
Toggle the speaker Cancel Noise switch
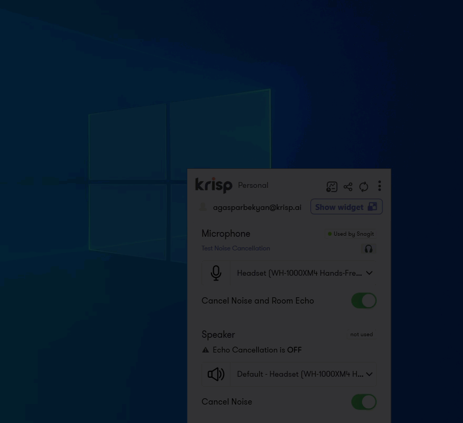point(364,402)
